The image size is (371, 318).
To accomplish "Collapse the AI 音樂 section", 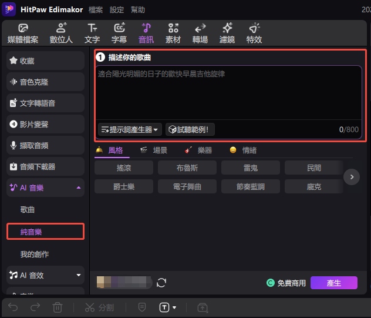I will (x=79, y=188).
